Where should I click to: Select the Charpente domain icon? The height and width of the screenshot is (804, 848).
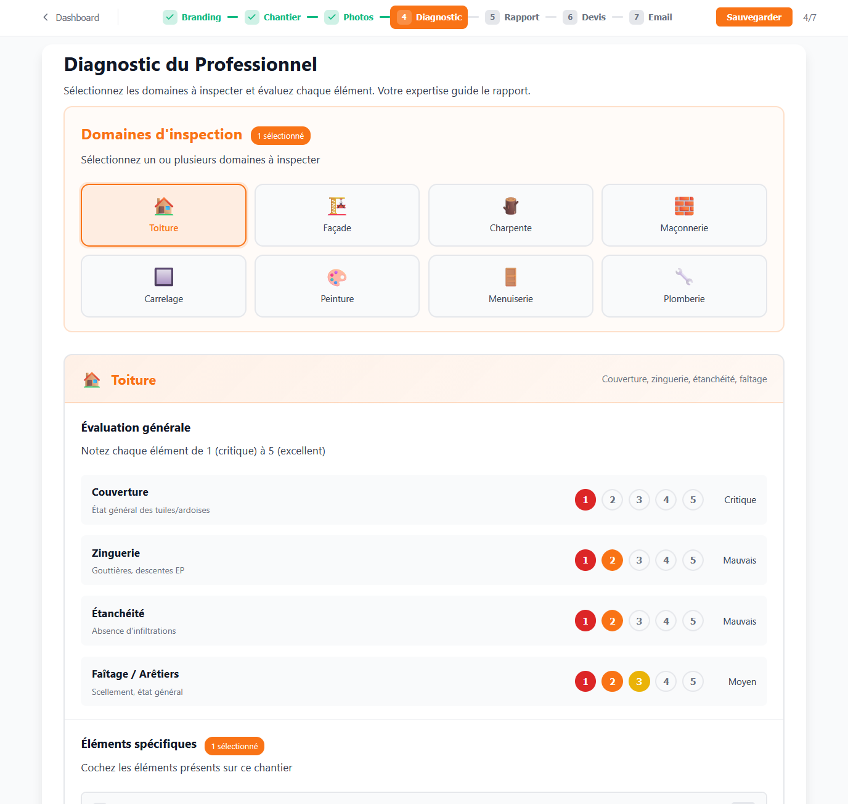[510, 206]
